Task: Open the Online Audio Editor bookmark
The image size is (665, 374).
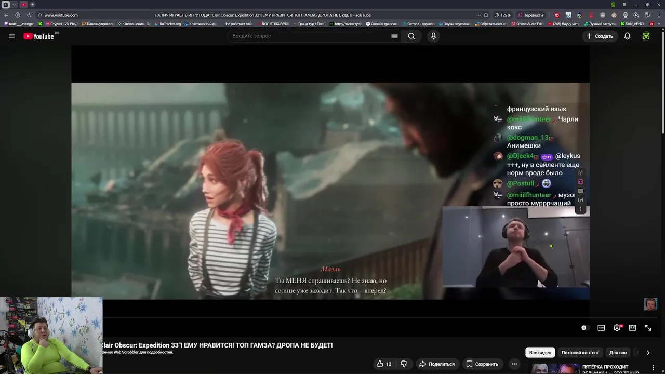Action: (x=527, y=24)
